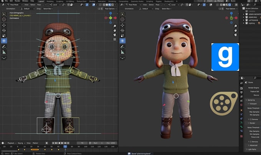This screenshot has height=155, width=261.
Task: Expand Light Paths panel in properties
Action: [x=252, y=149]
